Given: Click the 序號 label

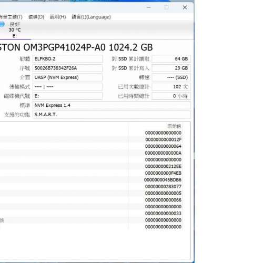Looking at the screenshot, I should coord(25,68).
